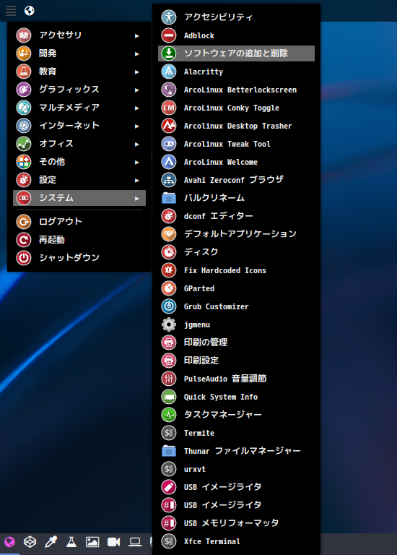Click PulseAudio mixer sliders icon
The height and width of the screenshot is (555, 397).
point(169,379)
